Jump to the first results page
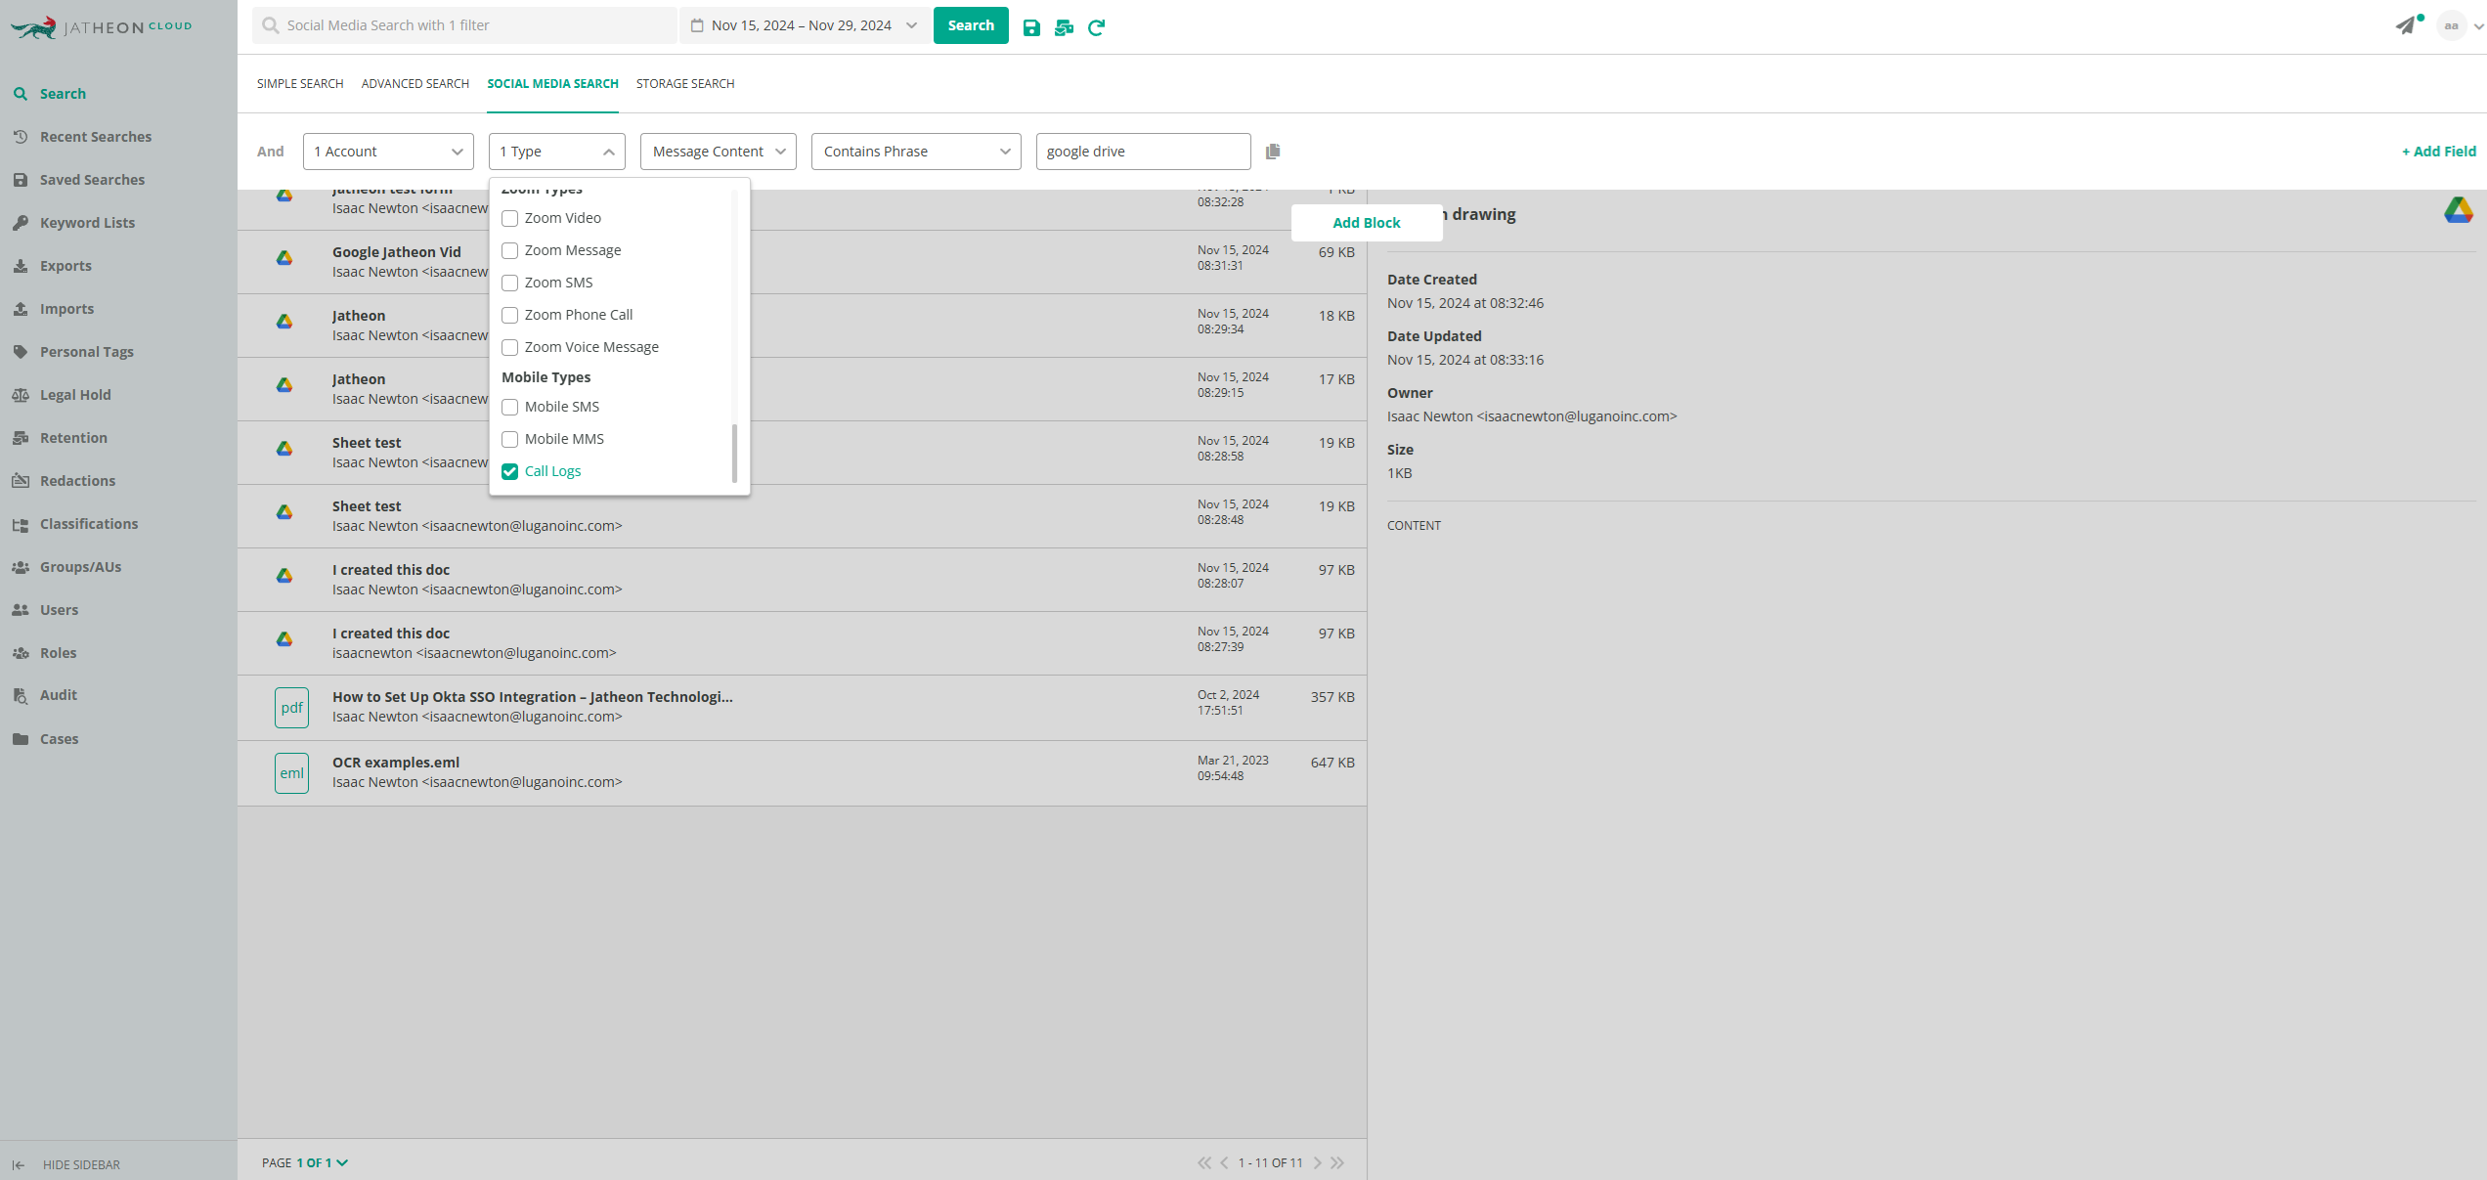The image size is (2487, 1180). point(1204,1162)
